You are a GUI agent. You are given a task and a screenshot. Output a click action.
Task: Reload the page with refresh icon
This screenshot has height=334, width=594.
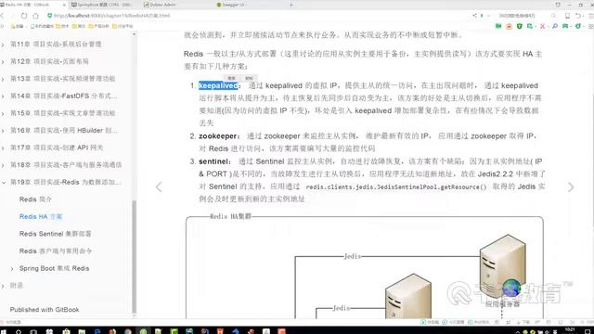coord(24,16)
